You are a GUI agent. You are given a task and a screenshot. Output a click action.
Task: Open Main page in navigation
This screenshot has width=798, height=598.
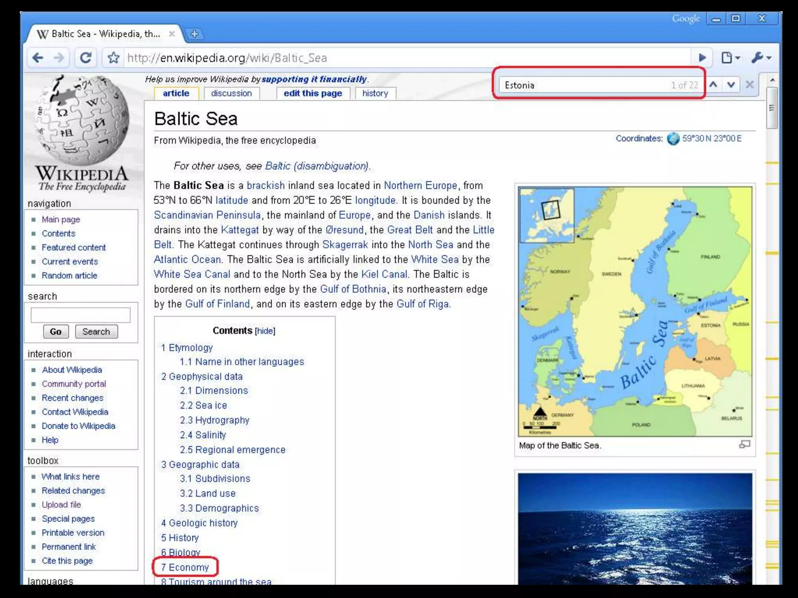61,220
